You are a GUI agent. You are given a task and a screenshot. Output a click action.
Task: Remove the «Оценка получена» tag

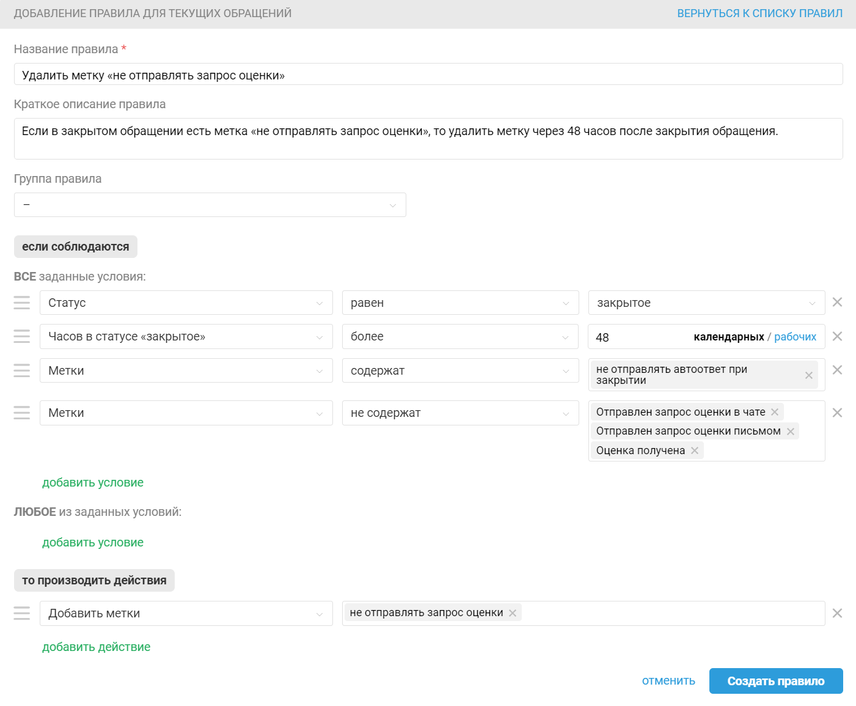click(695, 450)
